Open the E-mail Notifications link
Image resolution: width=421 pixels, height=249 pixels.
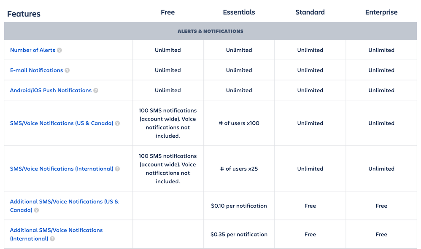point(37,70)
